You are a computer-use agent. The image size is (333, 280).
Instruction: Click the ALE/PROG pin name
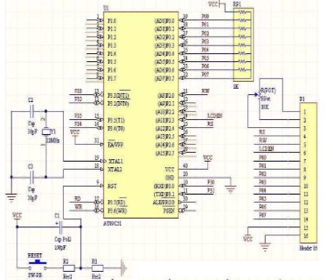coord(163,202)
